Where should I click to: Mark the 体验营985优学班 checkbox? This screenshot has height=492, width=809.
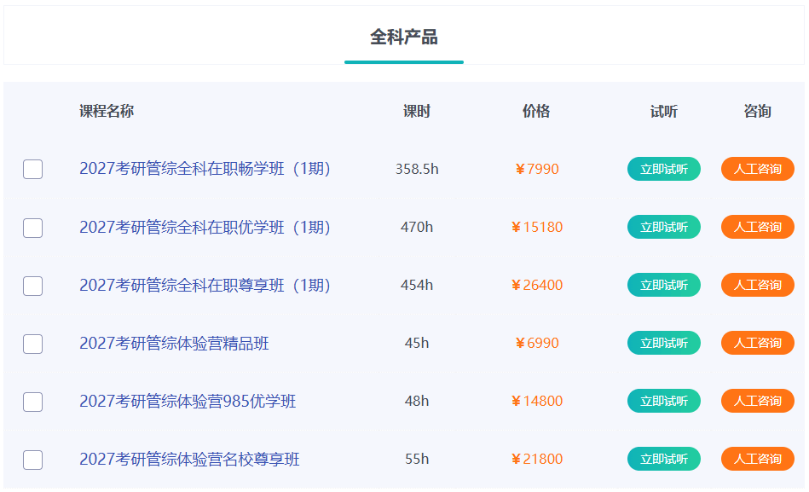[32, 402]
